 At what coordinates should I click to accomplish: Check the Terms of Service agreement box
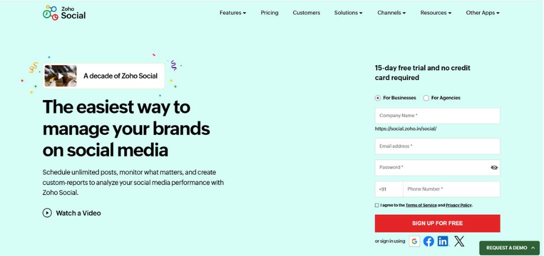(x=377, y=205)
